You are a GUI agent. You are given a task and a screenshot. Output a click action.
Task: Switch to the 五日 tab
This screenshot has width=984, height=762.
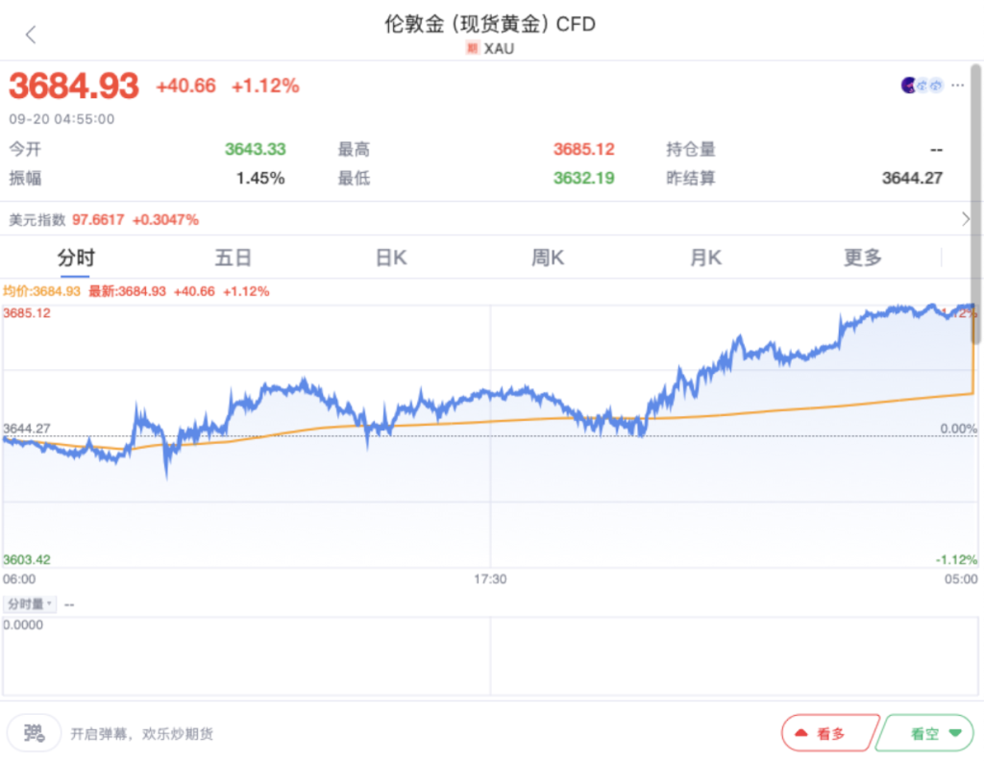tap(233, 258)
